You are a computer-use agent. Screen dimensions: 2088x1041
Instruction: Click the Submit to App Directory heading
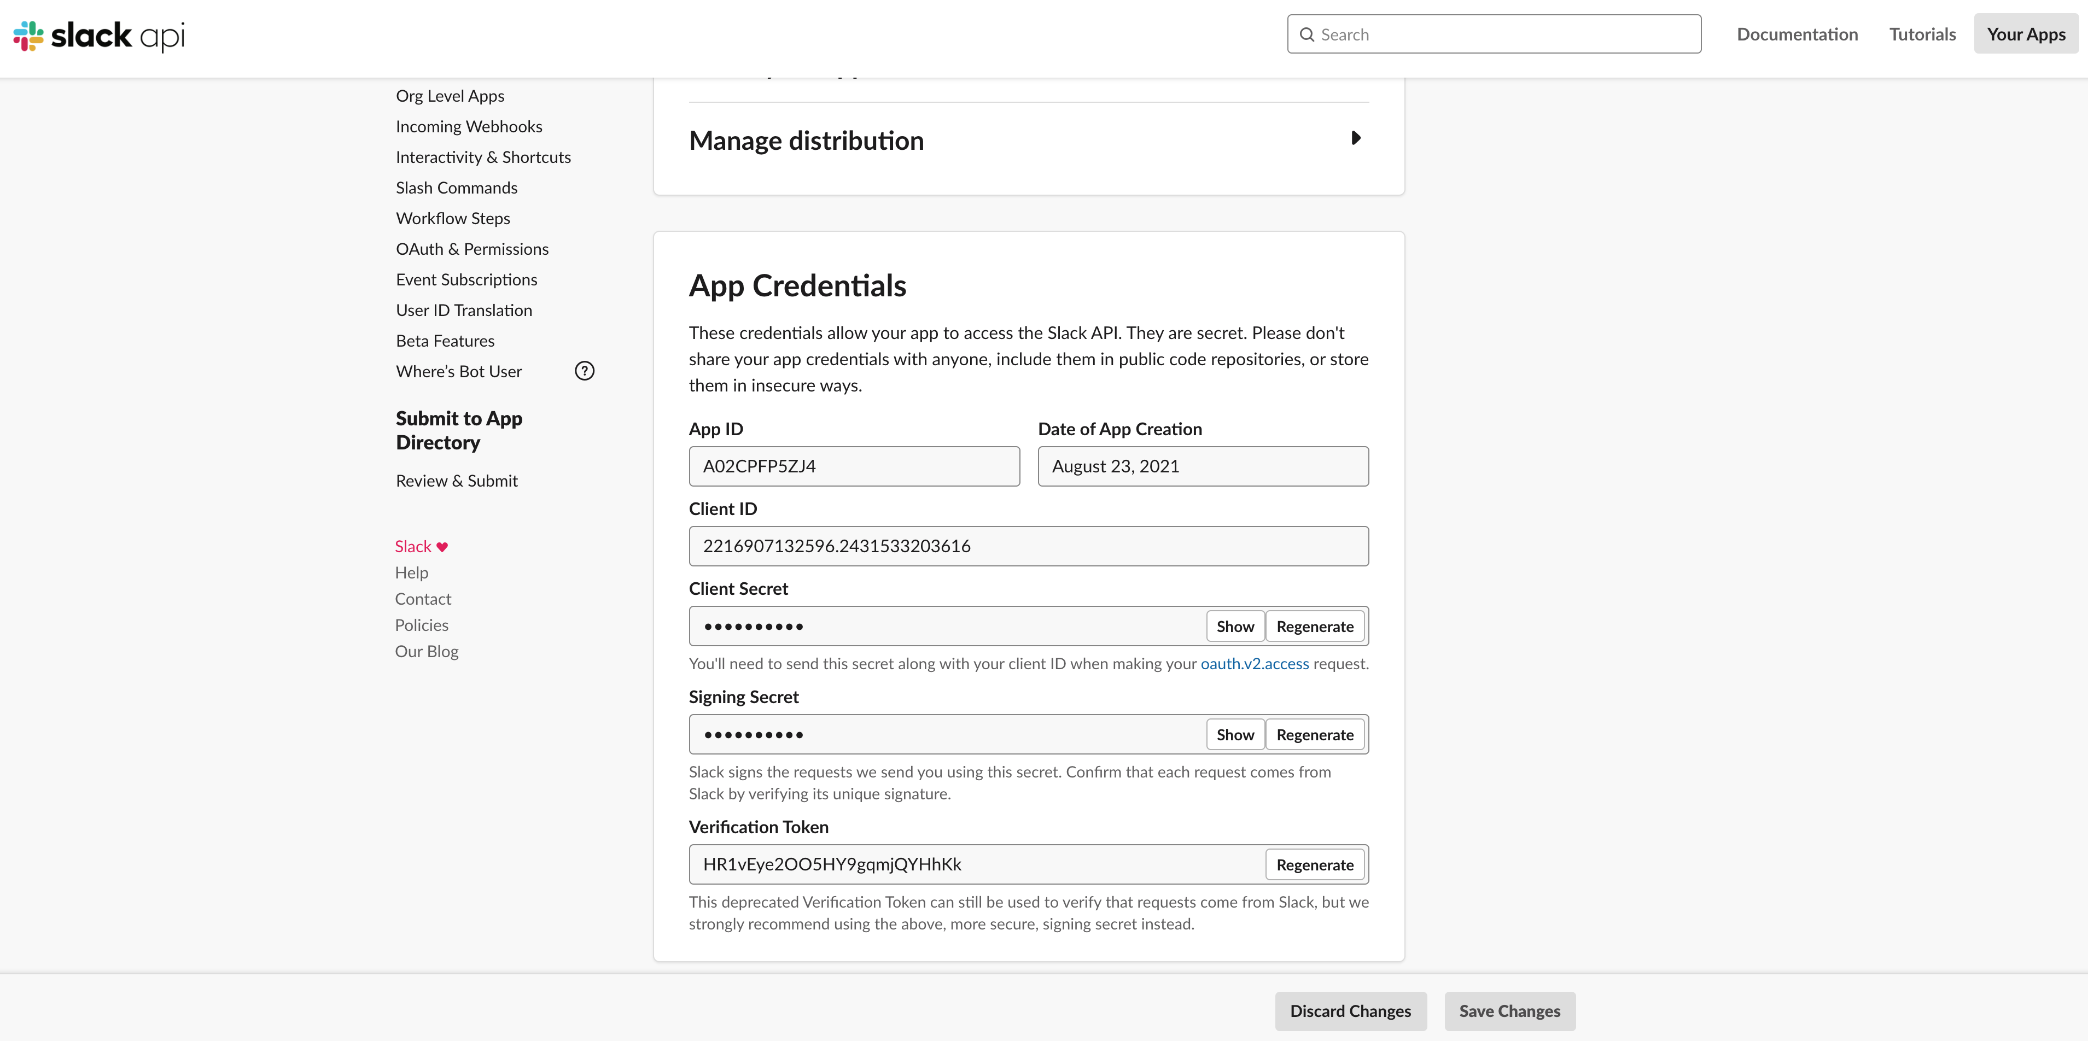coord(459,430)
